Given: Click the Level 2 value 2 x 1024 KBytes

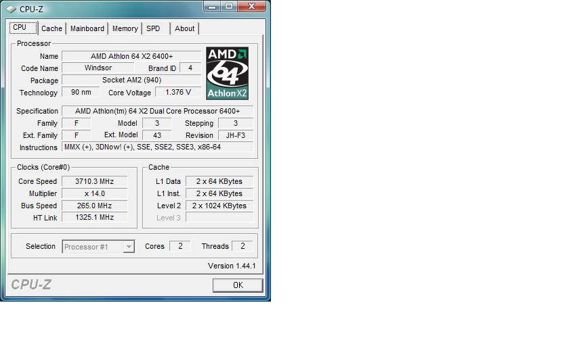Looking at the screenshot, I should [x=219, y=206].
